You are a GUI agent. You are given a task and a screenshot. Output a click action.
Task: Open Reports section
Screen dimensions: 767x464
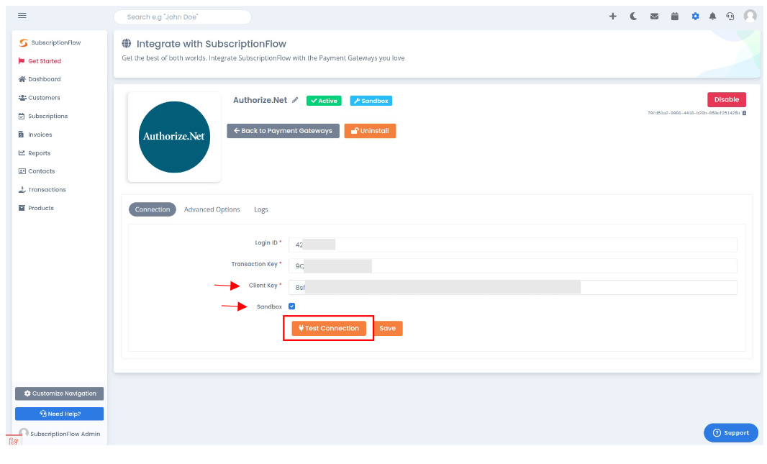click(x=35, y=153)
